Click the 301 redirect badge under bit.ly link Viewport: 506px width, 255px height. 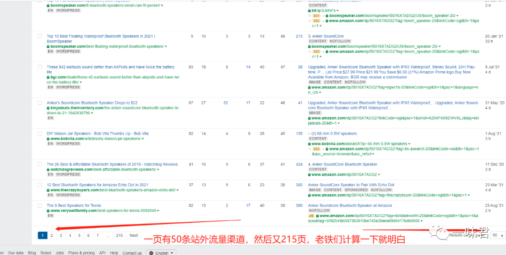tap(316, 16)
